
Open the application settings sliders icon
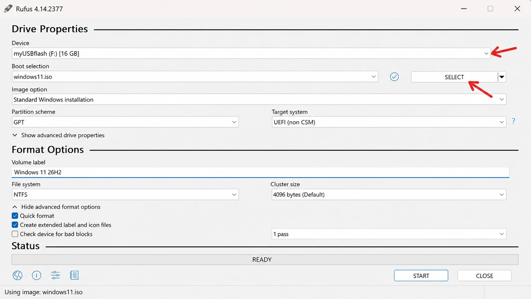point(55,275)
